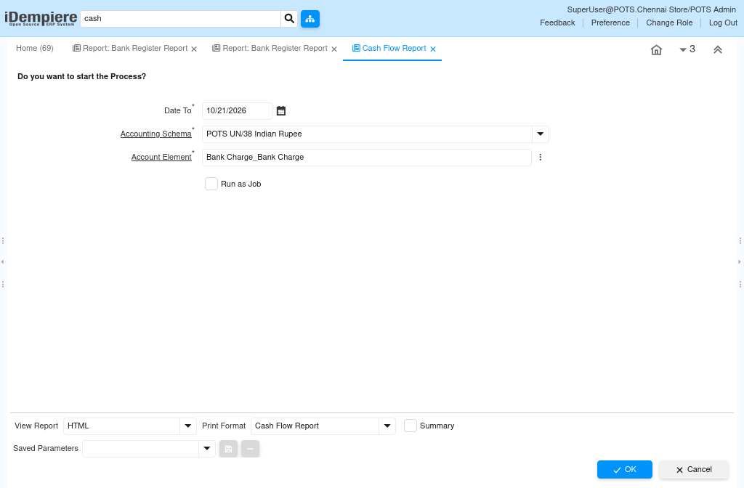
Task: Click the Account Element label link
Action: pos(161,158)
